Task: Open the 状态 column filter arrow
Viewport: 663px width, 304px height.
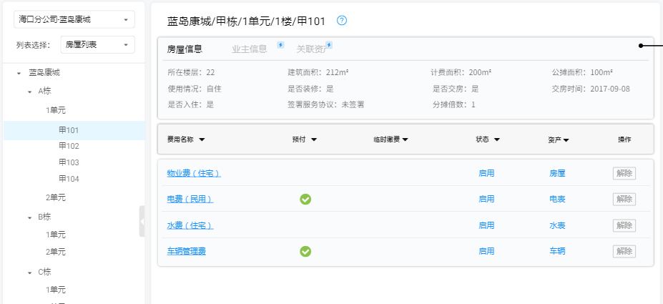Action: click(496, 139)
